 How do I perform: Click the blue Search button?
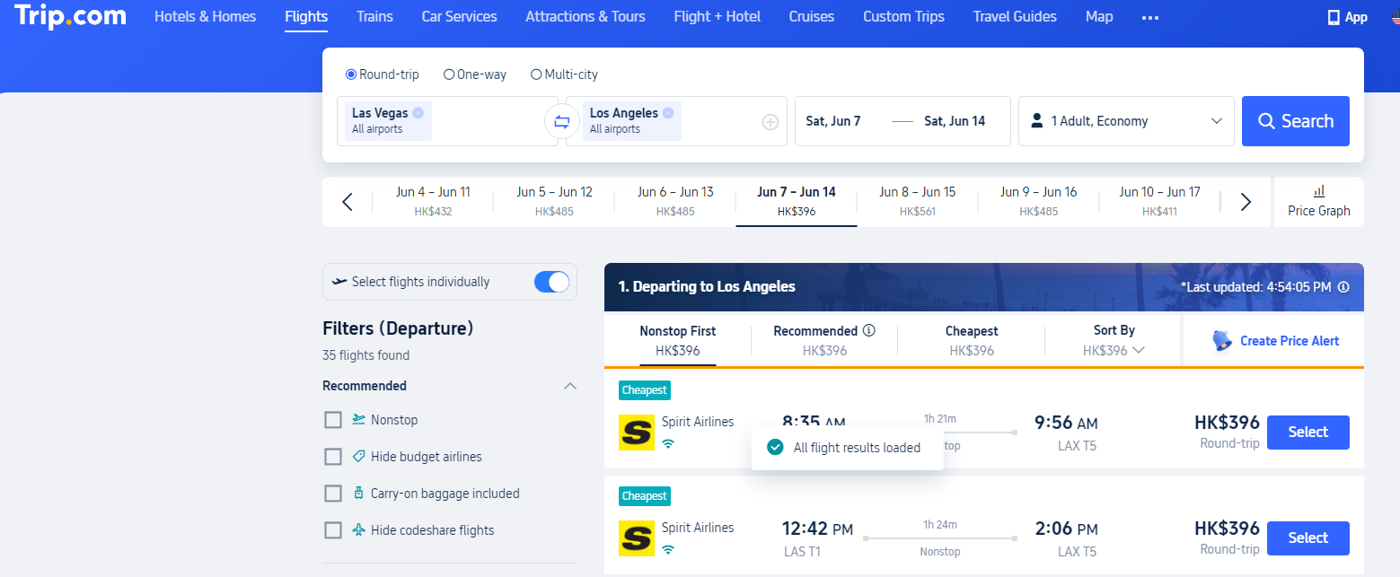(1295, 121)
